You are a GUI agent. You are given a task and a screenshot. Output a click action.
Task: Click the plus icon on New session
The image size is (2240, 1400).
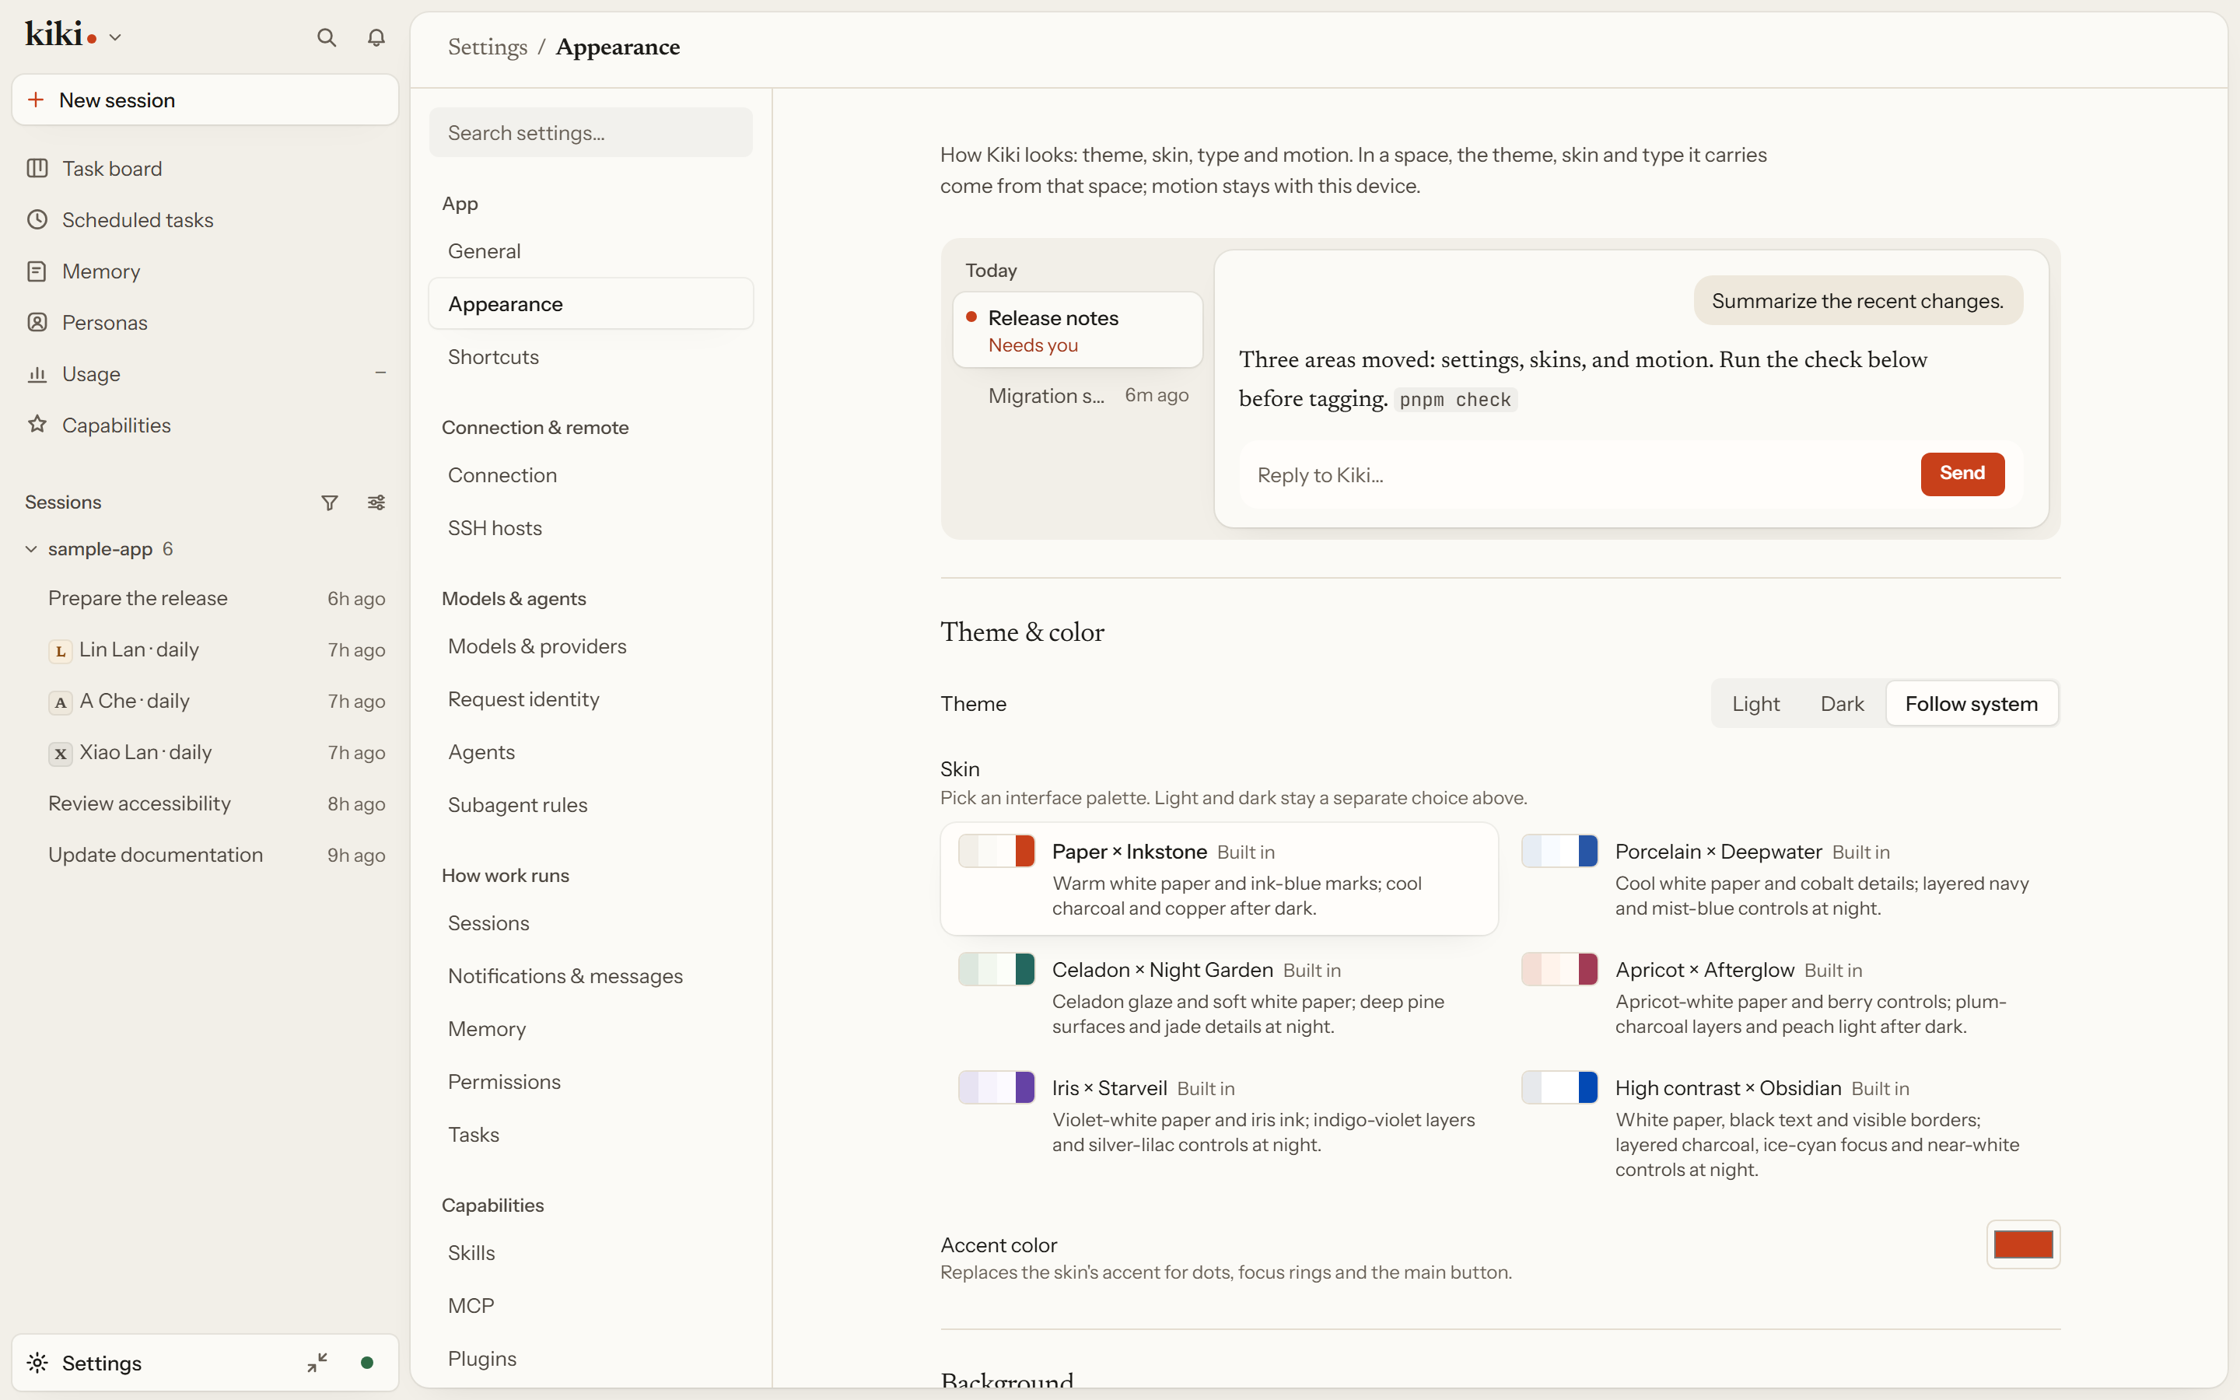pyautogui.click(x=36, y=100)
